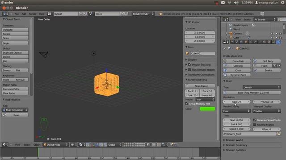Open the World properties tab icon
Viewport: 286px width, 160px height.
[241, 42]
